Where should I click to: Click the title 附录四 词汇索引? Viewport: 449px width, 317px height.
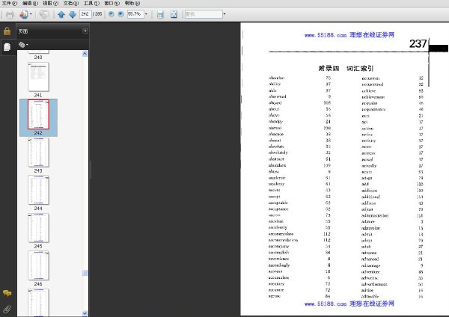click(x=346, y=68)
